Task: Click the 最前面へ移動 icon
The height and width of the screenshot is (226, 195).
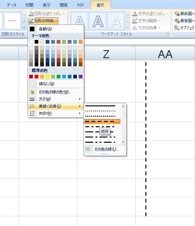Action: (x=177, y=14)
